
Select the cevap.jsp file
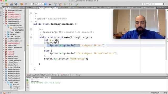16,87
